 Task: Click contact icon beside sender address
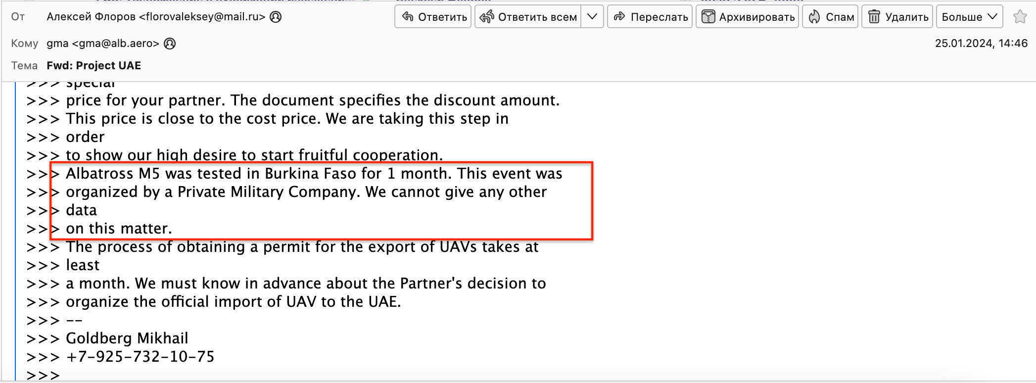(276, 17)
